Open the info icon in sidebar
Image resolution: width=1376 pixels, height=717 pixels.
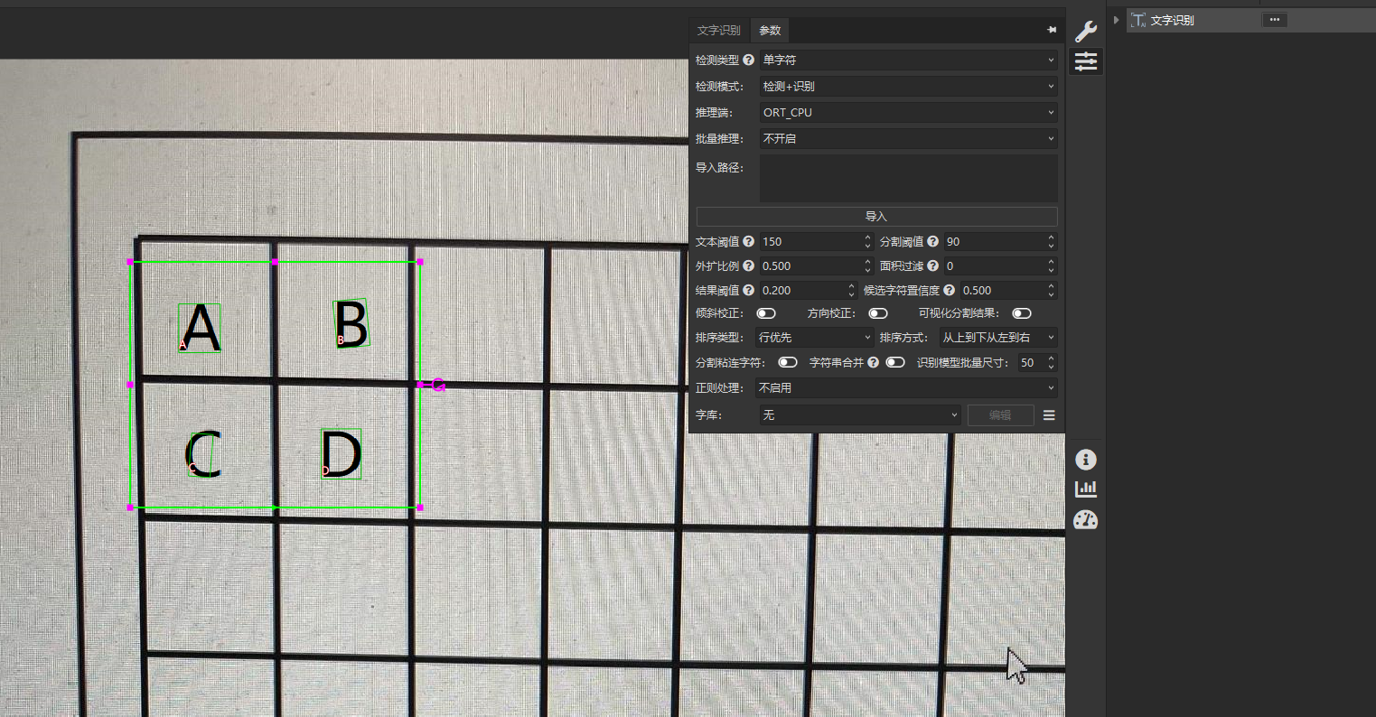[x=1085, y=460]
